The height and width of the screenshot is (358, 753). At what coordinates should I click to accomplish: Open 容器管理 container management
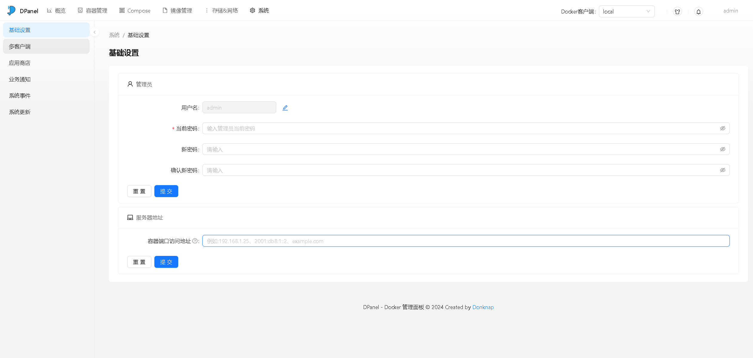92,10
